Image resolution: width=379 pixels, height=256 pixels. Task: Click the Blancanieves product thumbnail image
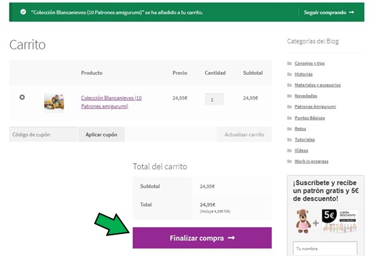[x=54, y=103]
